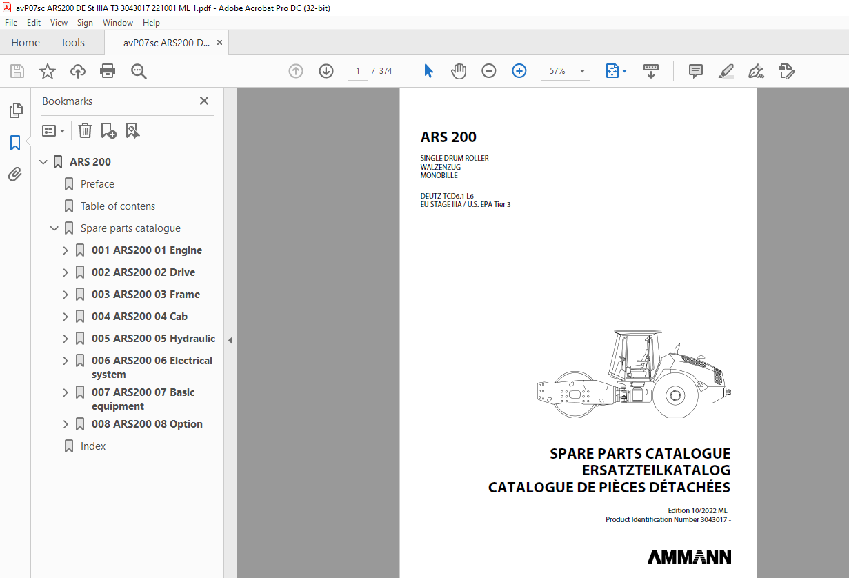Collapse the ARS 200 root bookmark
Viewport: 849px width, 578px height.
pyautogui.click(x=44, y=162)
